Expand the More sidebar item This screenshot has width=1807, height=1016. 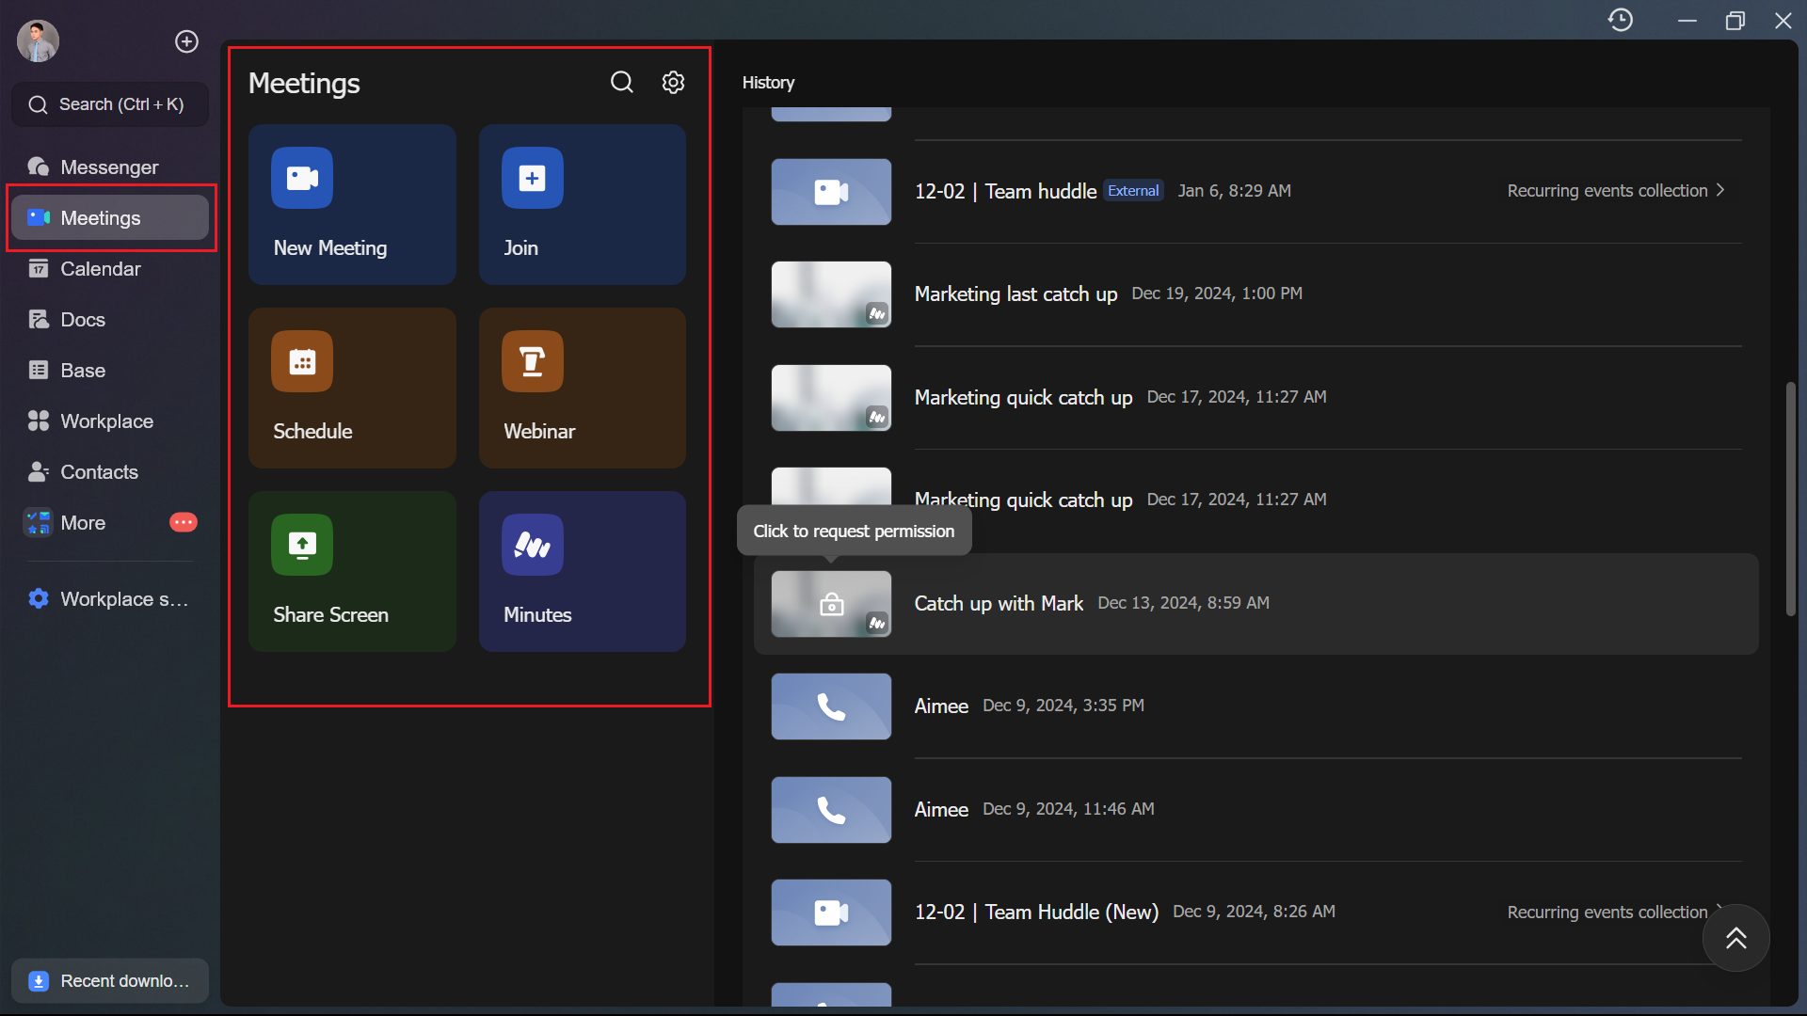point(110,523)
